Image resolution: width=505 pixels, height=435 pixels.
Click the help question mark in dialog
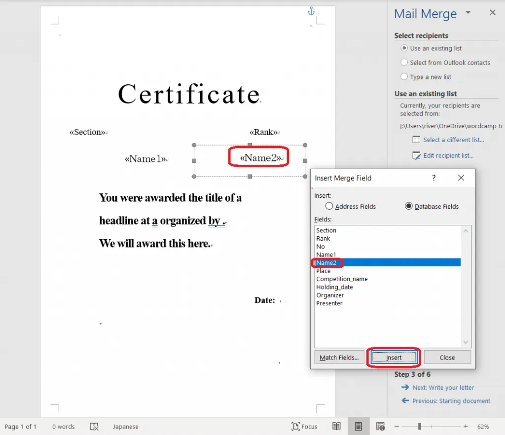click(x=434, y=178)
